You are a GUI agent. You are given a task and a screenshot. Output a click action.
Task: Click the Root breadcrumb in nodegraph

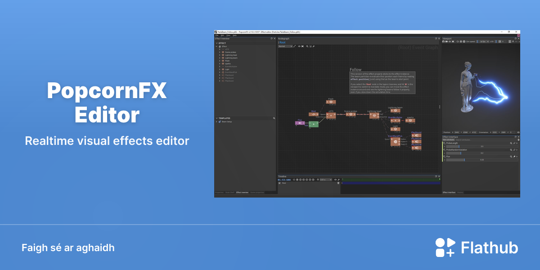(283, 42)
